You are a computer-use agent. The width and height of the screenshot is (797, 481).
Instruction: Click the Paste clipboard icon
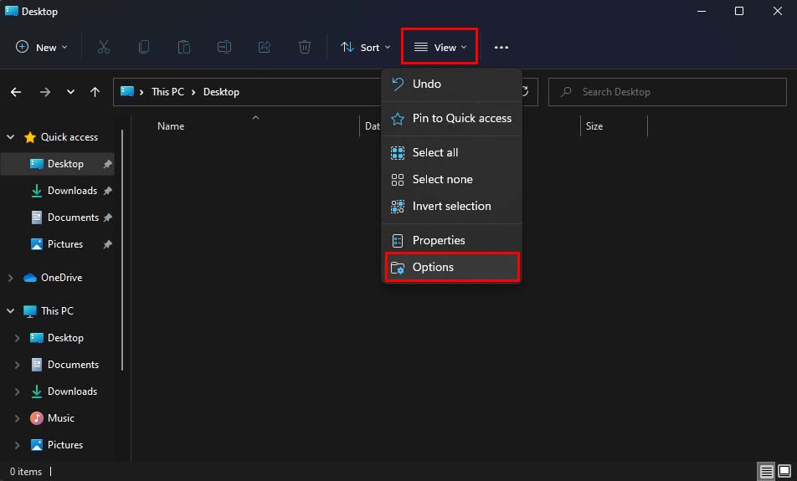[184, 48]
